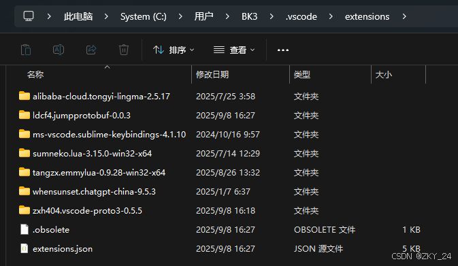Sort by 类型 column header
The width and height of the screenshot is (458, 266).
(302, 75)
